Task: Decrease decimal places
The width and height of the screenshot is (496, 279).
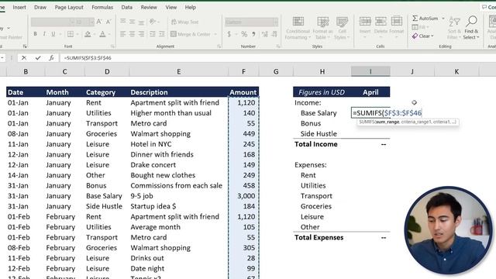Action: point(274,34)
